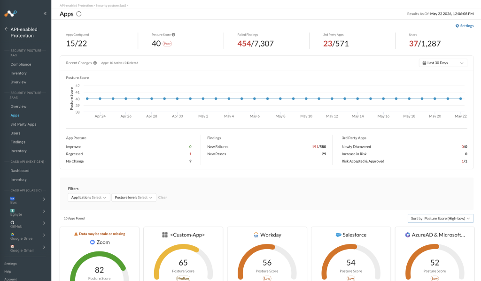
Task: Click the Netskope logo in the sidebar
Action: (10, 14)
